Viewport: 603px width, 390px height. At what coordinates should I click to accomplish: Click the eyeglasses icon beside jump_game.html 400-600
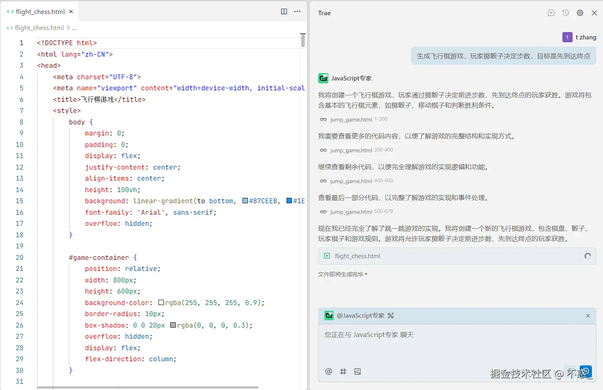(x=323, y=181)
